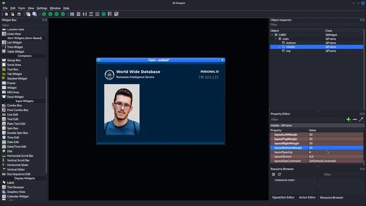Collapse the main node in Object Inspector
Screen dimensions: 366x206
[x=276, y=39]
